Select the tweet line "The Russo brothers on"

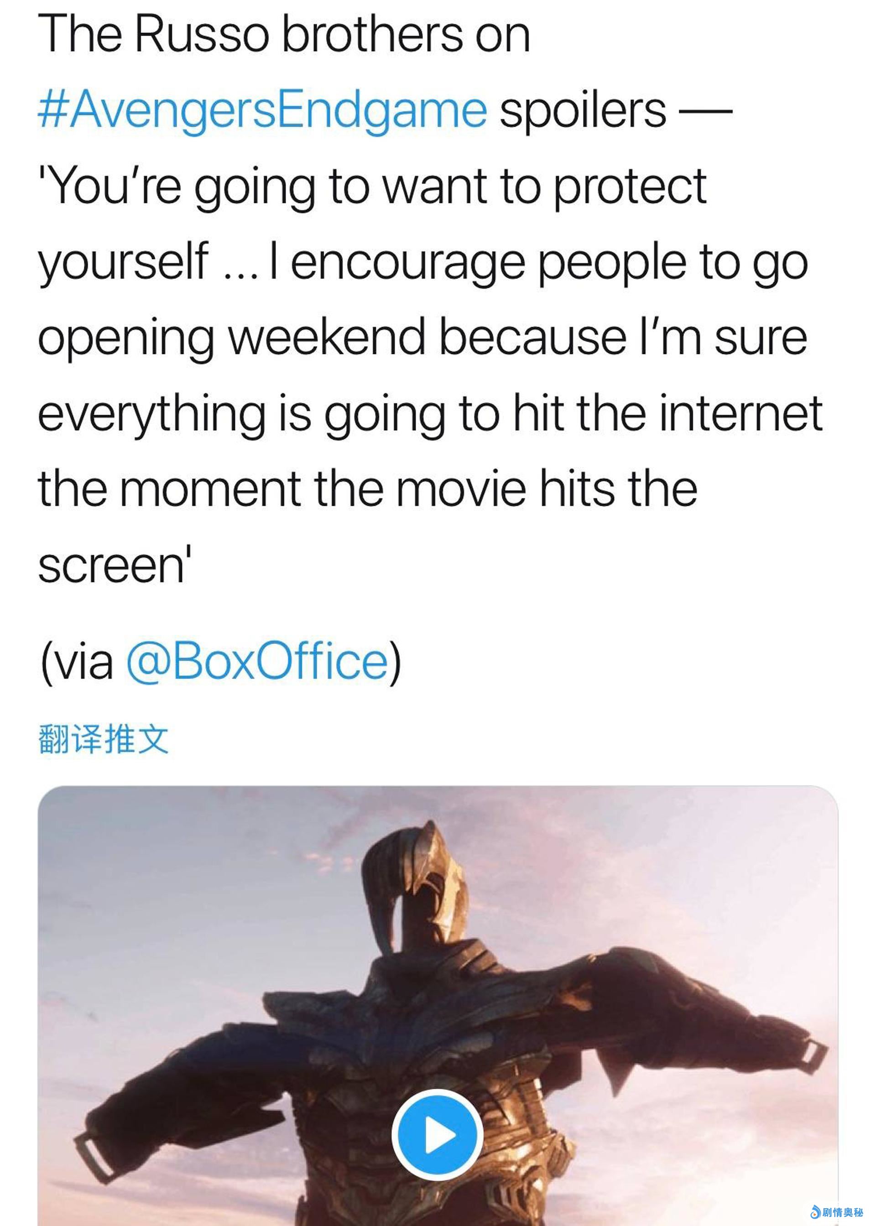point(284,34)
